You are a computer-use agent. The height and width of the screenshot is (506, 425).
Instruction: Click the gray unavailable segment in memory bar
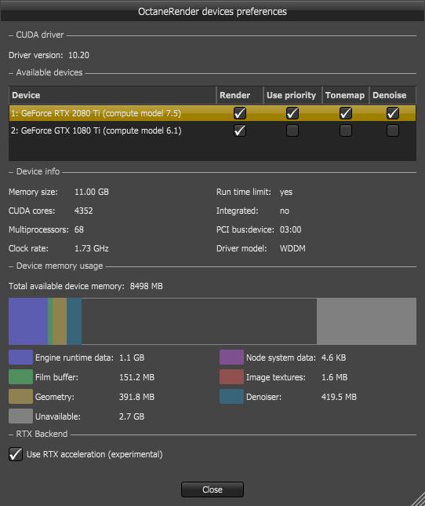click(366, 321)
